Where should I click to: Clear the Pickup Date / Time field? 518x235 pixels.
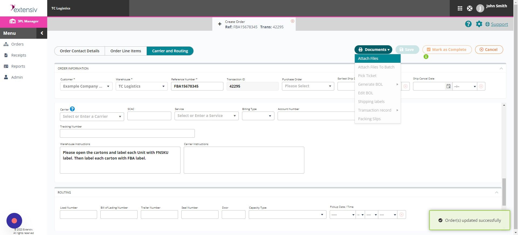click(401, 215)
